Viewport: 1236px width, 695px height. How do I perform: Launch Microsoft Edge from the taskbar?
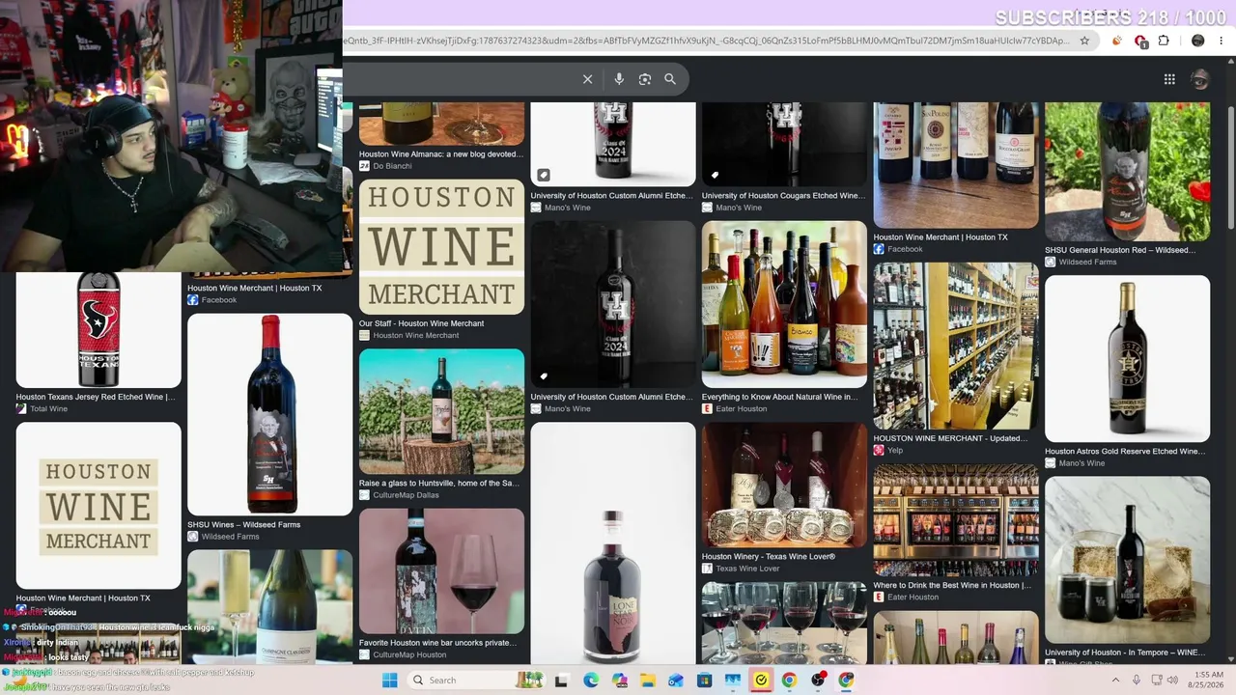point(591,681)
